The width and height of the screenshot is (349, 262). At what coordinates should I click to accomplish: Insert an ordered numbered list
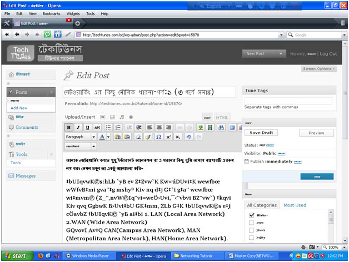(x=118, y=128)
